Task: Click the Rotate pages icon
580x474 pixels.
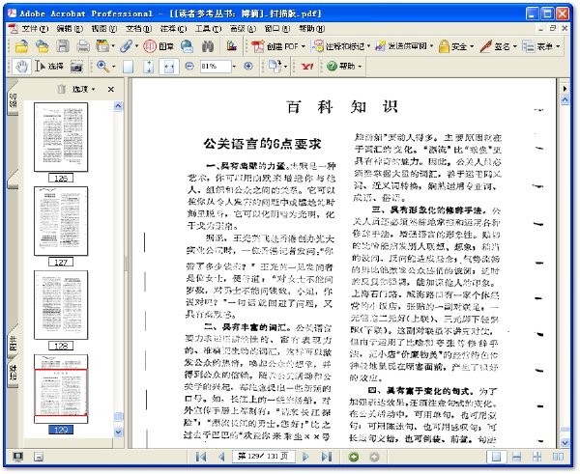Action: tap(275, 67)
